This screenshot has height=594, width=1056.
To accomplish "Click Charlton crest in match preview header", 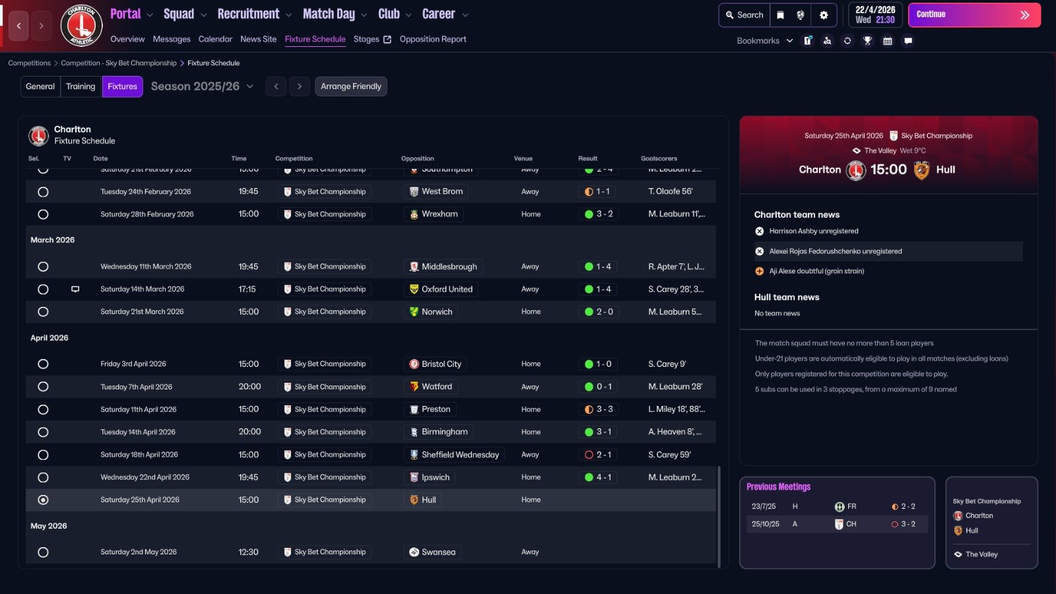I will point(856,170).
